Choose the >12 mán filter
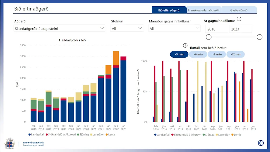270x152 pixels. click(x=235, y=54)
